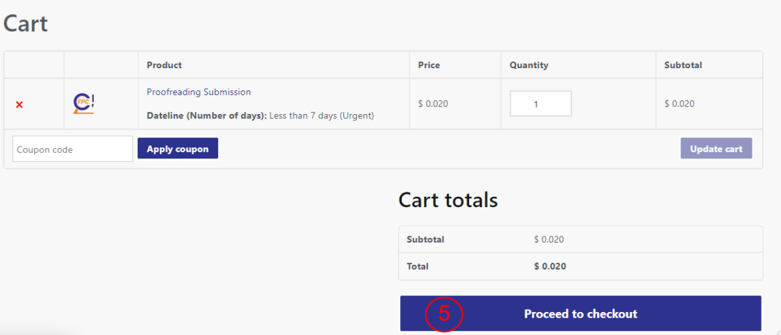Image resolution: width=781 pixels, height=335 pixels.
Task: Click the red circled number 5 marker
Action: pos(444,314)
